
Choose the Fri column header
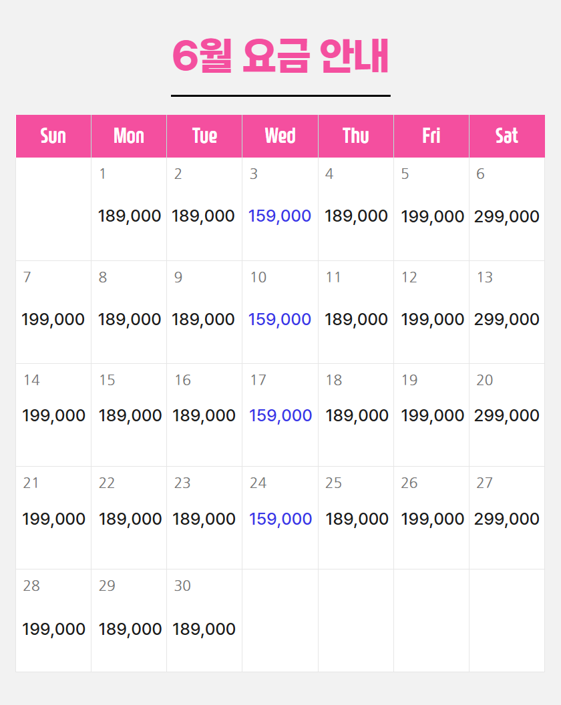tap(431, 136)
